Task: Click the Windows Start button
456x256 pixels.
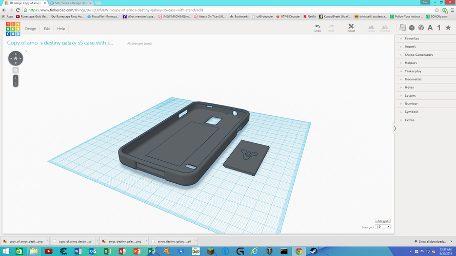Action: pyautogui.click(x=6, y=251)
